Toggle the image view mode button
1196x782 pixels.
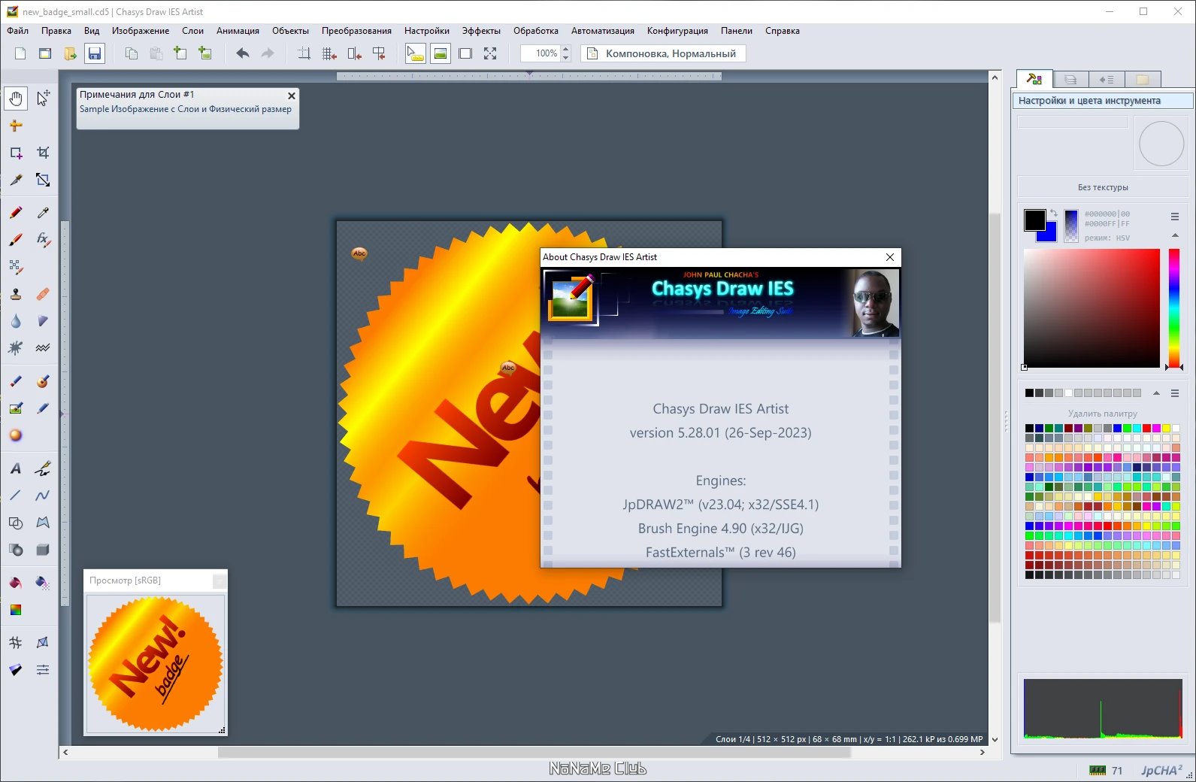[x=441, y=53]
